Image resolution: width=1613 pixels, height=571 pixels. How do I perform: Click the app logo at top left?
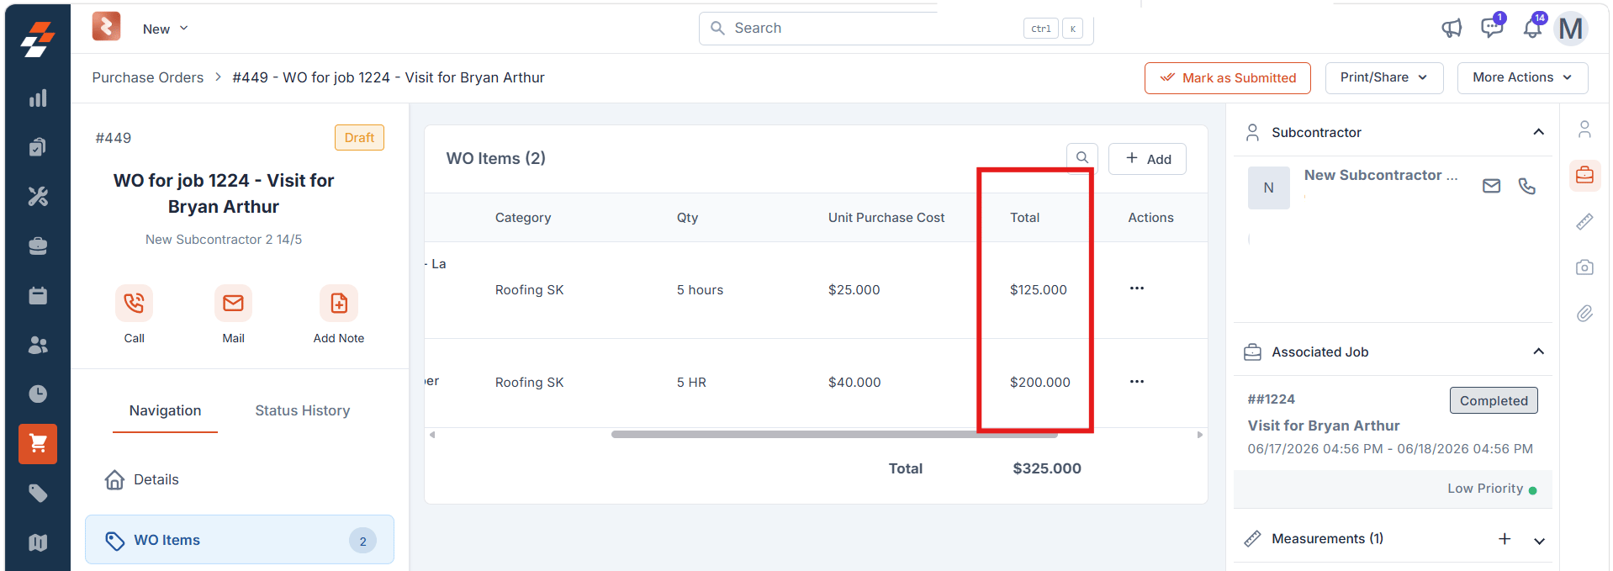tap(38, 40)
